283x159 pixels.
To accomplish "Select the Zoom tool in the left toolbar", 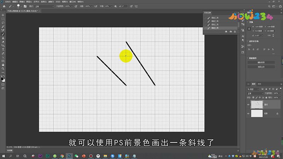I will coord(3,69).
